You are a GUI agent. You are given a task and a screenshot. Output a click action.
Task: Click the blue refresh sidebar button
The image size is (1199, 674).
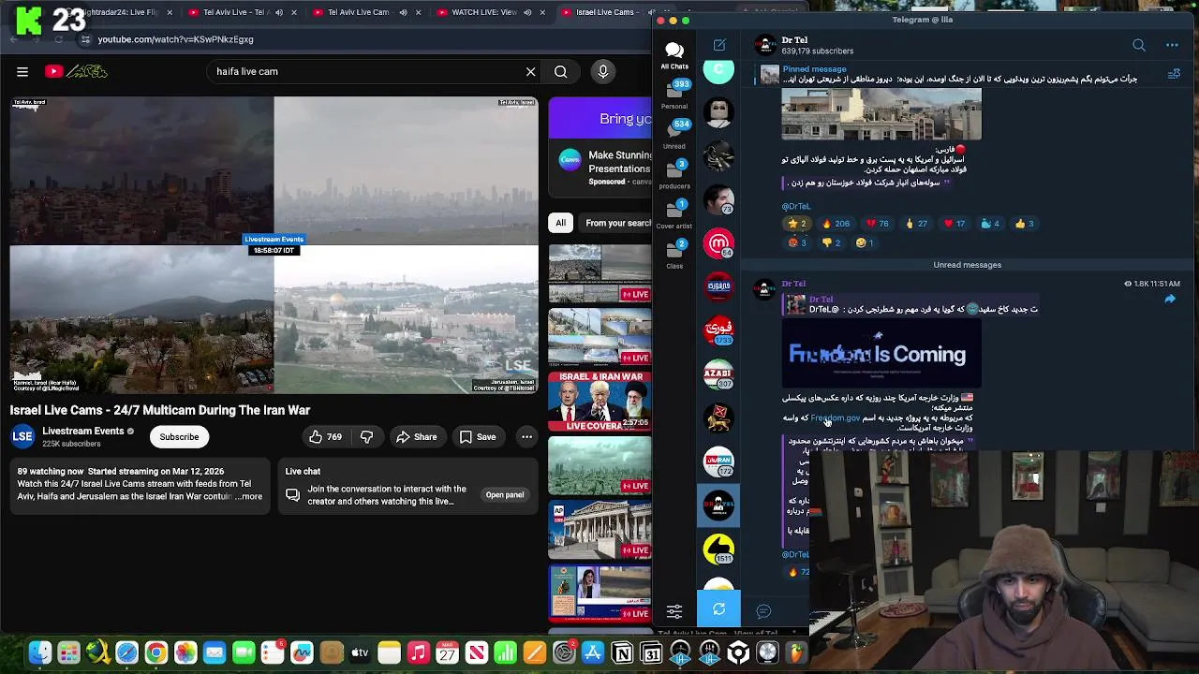[719, 609]
